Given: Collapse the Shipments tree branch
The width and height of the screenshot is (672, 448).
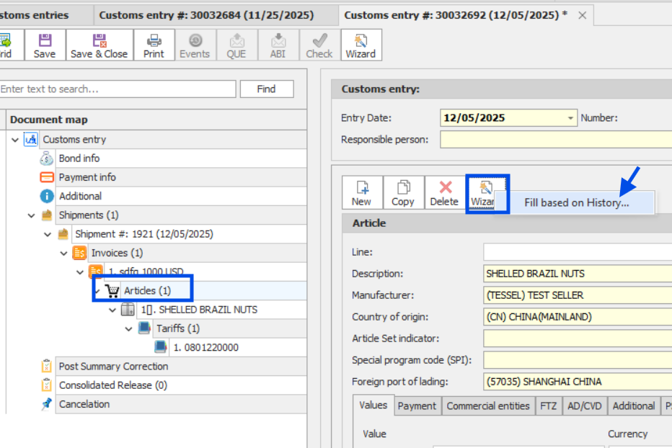Looking at the screenshot, I should pyautogui.click(x=31, y=215).
